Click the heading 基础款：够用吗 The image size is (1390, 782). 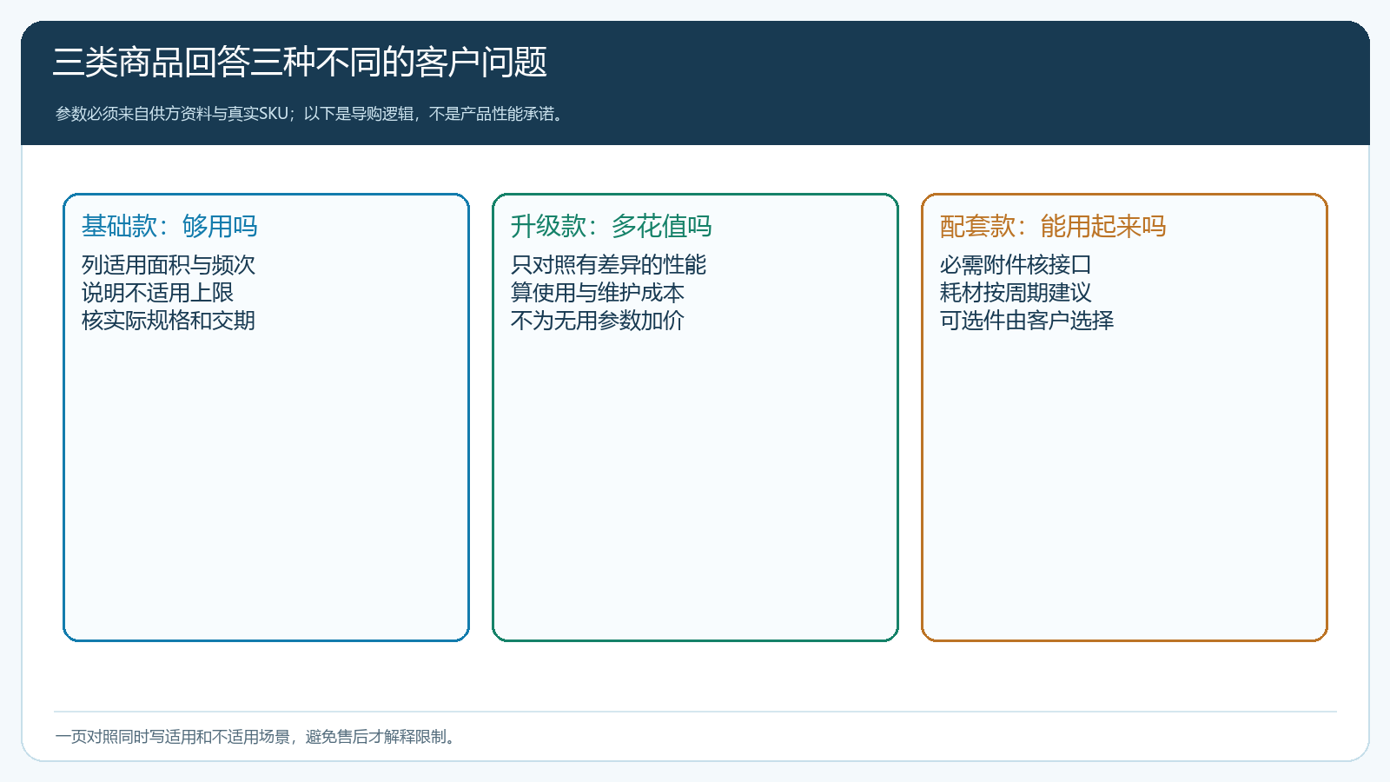169,226
